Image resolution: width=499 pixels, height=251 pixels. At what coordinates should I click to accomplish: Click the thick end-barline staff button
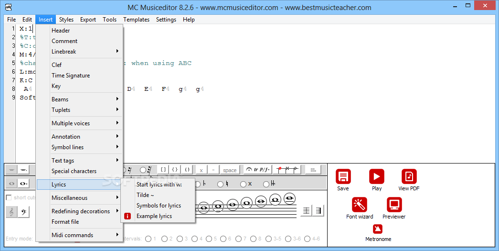click(x=318, y=210)
